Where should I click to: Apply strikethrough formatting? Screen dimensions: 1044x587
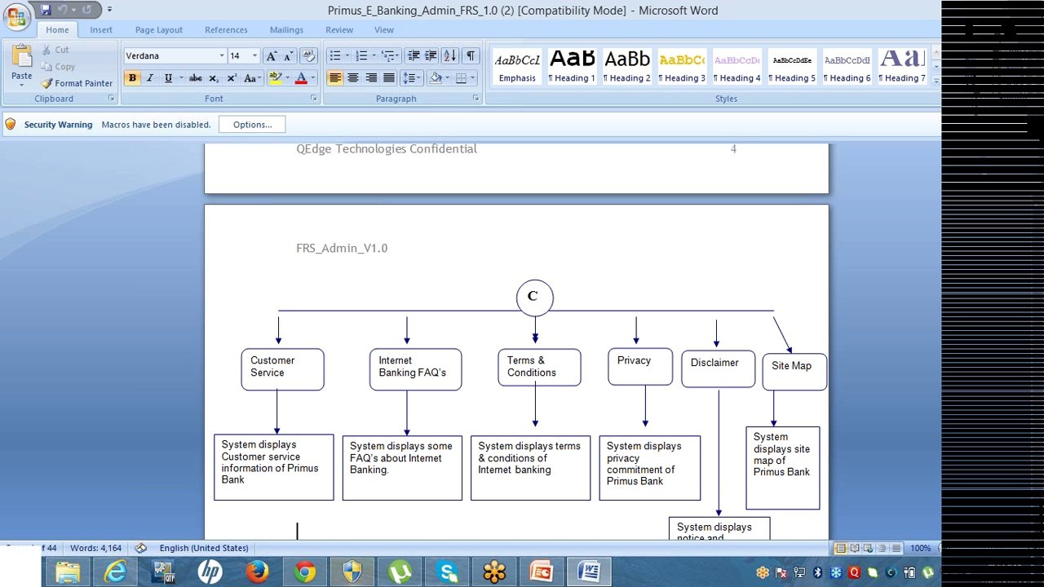[x=195, y=77]
